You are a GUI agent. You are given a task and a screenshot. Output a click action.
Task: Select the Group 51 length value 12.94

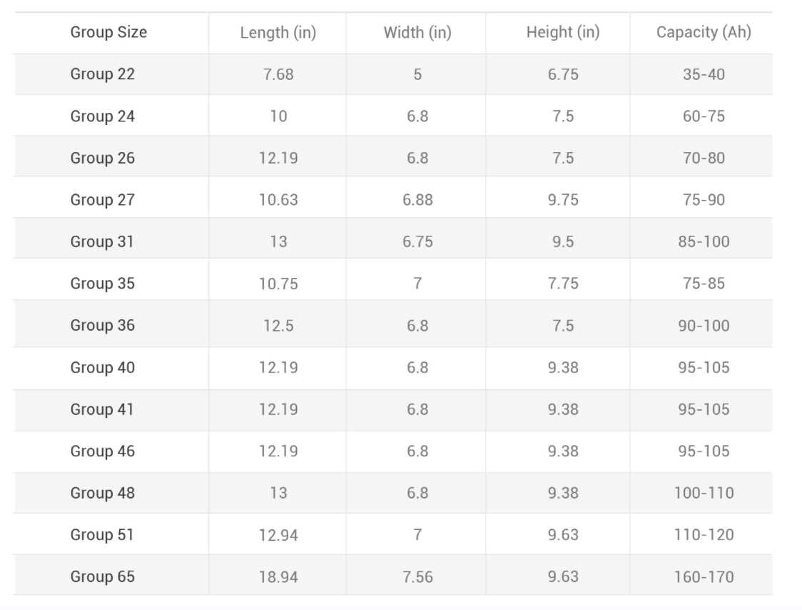click(278, 535)
